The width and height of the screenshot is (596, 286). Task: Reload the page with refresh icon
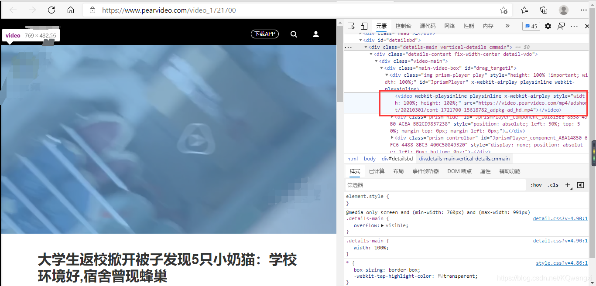pos(51,10)
